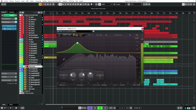Select the 17_Rhodes track

click(x=32, y=57)
